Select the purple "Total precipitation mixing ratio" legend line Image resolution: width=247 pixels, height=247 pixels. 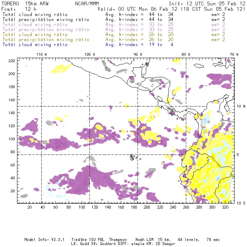pos(46,30)
